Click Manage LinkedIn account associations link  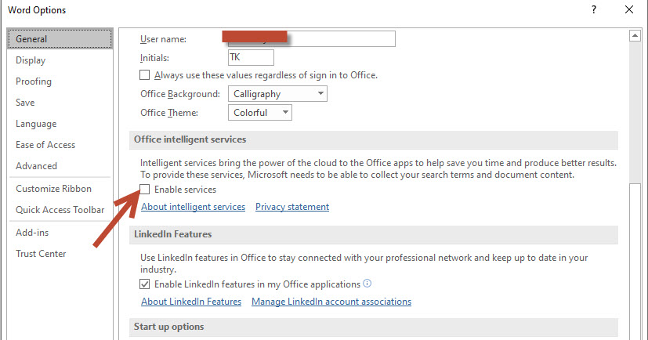[x=331, y=302]
